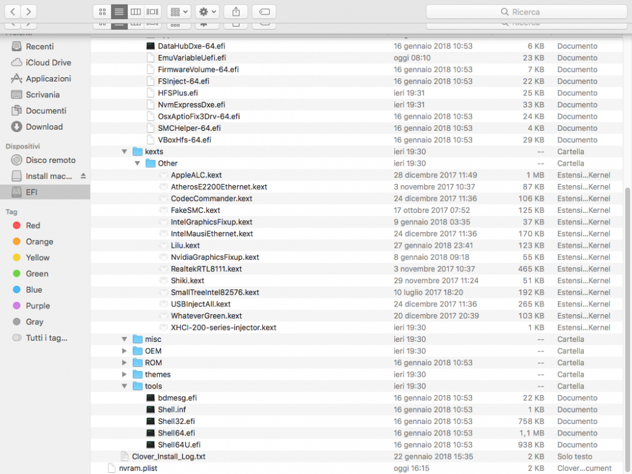Eject the Install mac... volume
This screenshot has height=474, width=632.
coord(83,176)
